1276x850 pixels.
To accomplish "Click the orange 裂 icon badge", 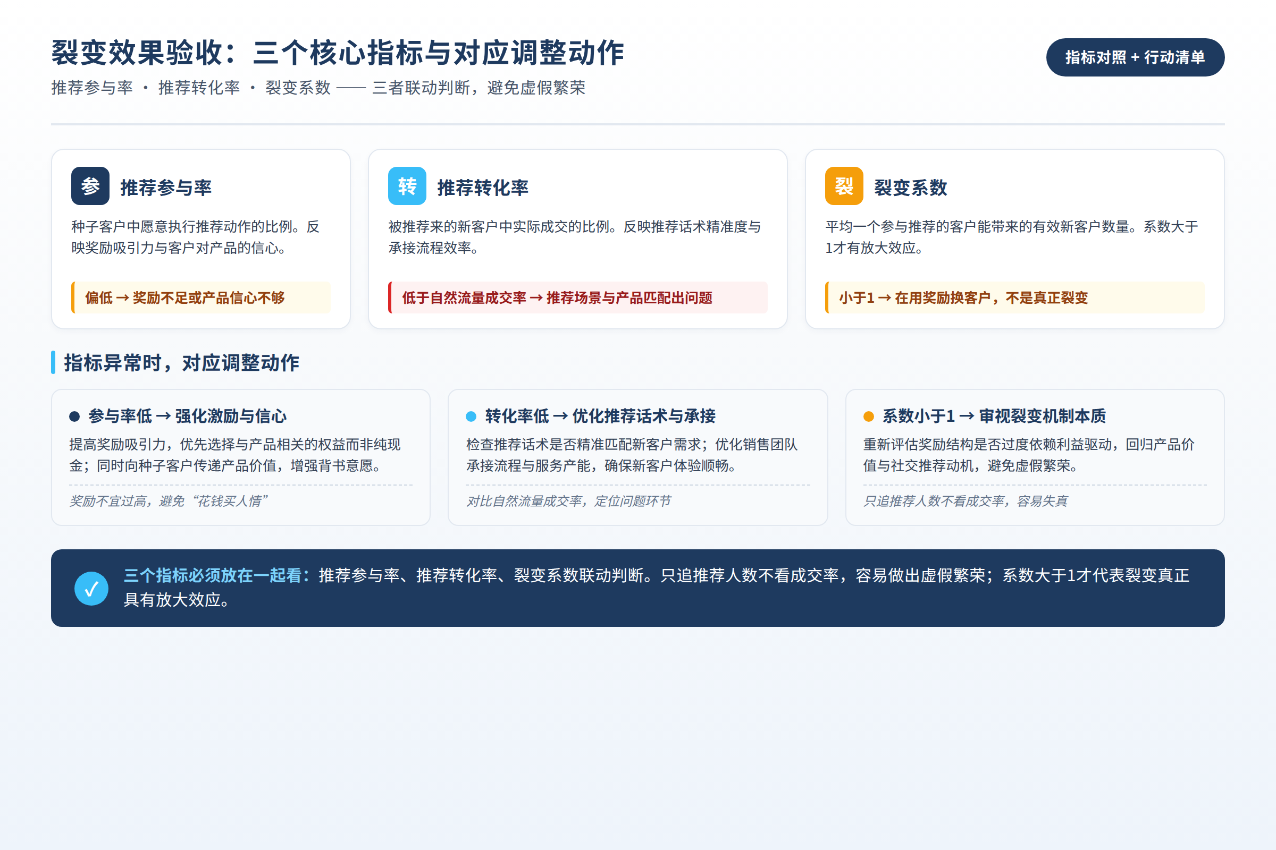I will (x=844, y=186).
